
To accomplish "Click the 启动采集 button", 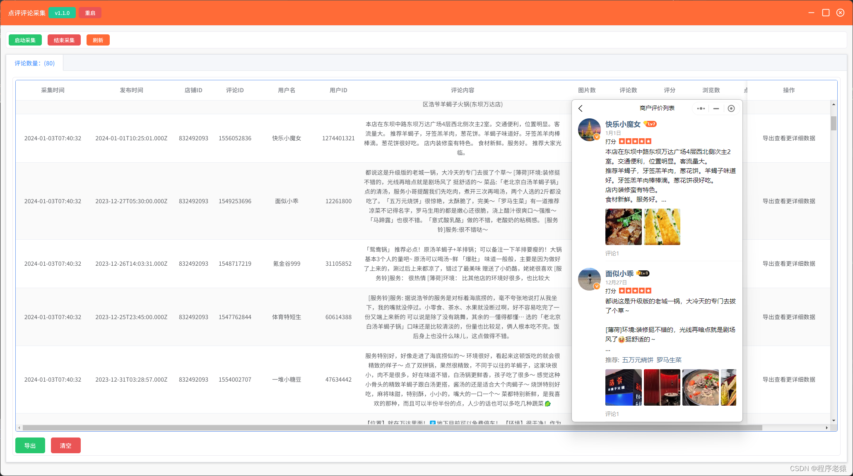I will click(25, 40).
